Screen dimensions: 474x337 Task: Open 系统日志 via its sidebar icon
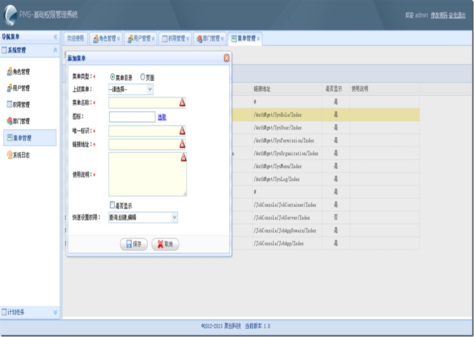[10, 155]
